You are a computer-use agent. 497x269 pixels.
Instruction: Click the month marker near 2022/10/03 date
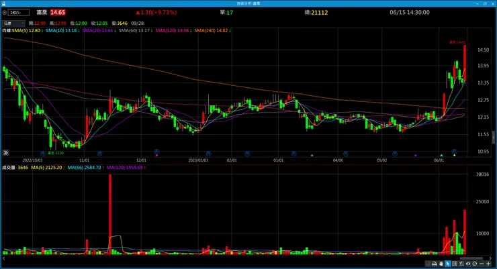pos(43,154)
